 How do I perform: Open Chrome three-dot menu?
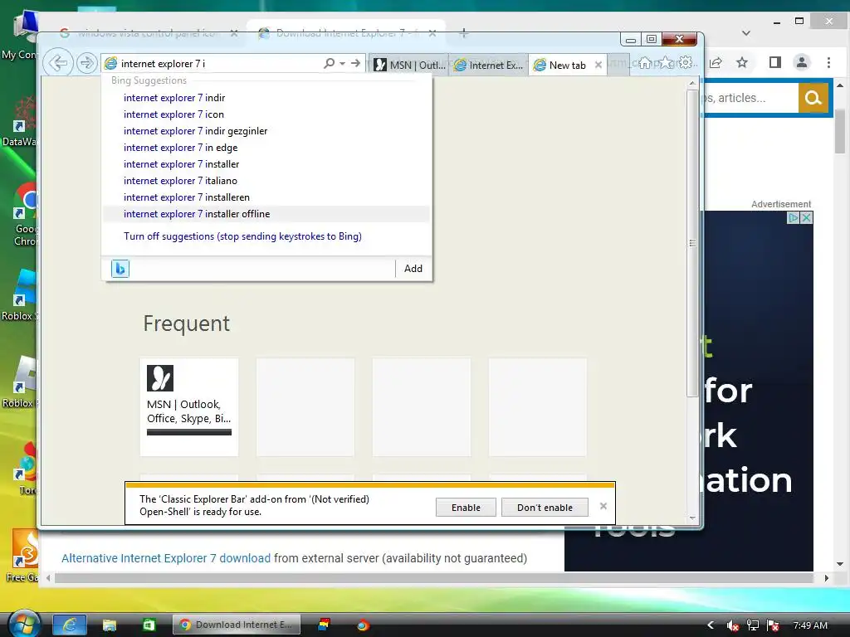pos(828,63)
